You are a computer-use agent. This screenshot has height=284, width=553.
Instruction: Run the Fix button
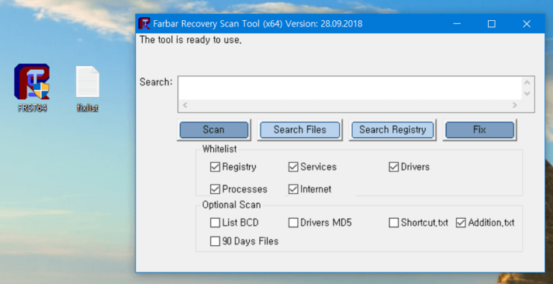480,129
